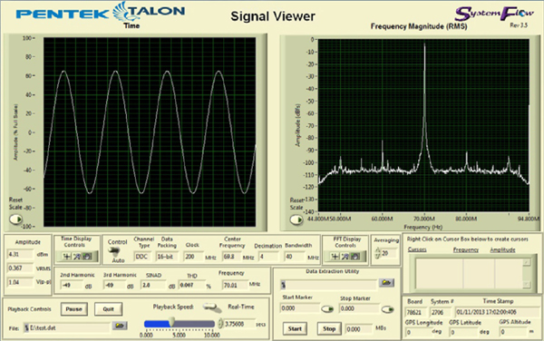The height and width of the screenshot is (341, 544).
Task: Toggle the Start Marker button
Action: [x=327, y=308]
